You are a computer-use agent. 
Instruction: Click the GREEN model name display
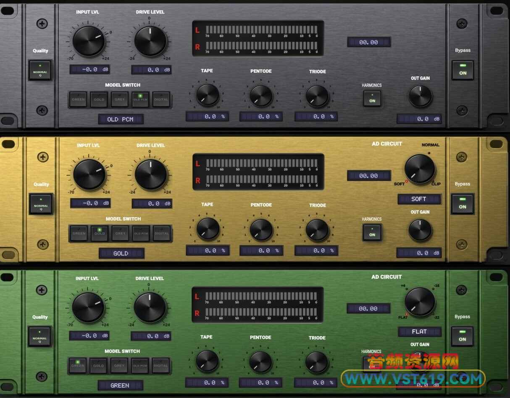121,385
